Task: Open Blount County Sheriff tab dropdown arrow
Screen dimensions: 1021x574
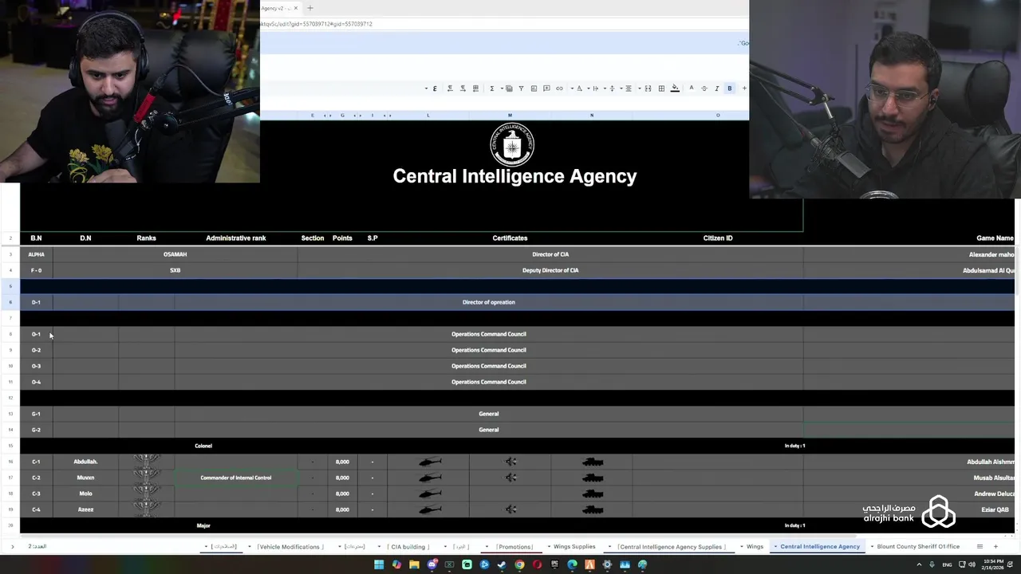Action: tap(872, 547)
